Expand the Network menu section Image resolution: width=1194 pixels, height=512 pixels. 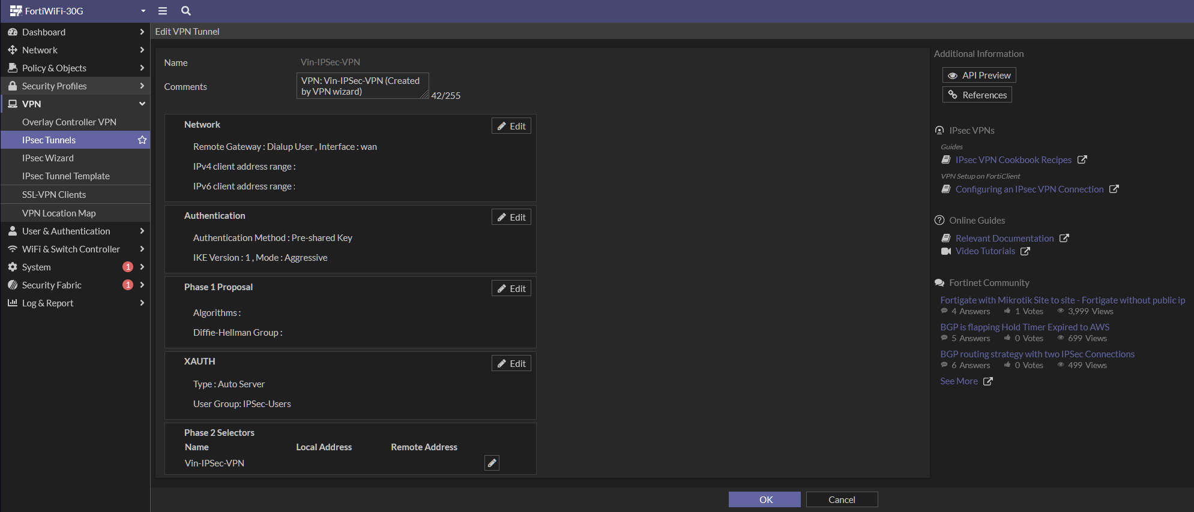[142, 50]
